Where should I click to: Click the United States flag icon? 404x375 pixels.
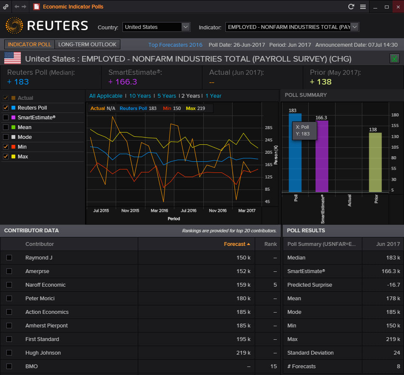click(13, 58)
